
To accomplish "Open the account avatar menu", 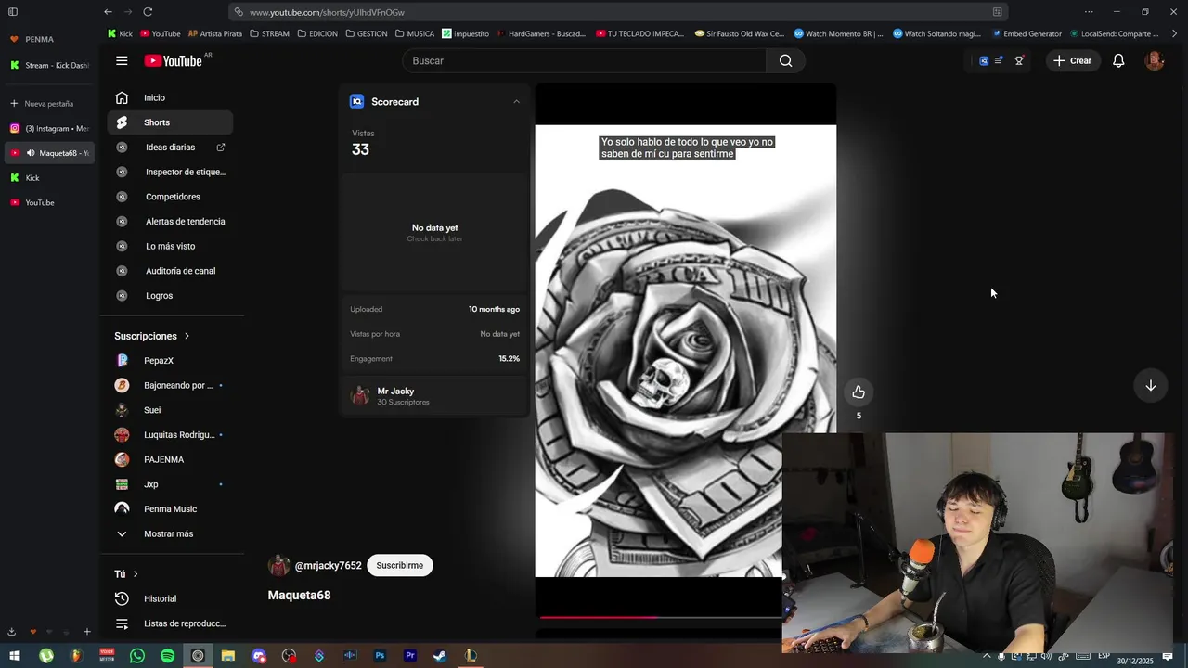I will tap(1155, 60).
